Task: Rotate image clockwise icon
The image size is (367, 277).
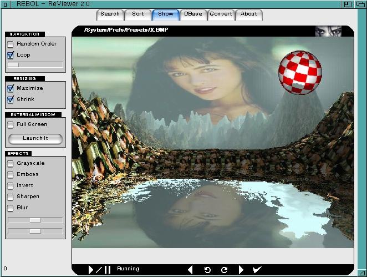Action: pyautogui.click(x=224, y=270)
